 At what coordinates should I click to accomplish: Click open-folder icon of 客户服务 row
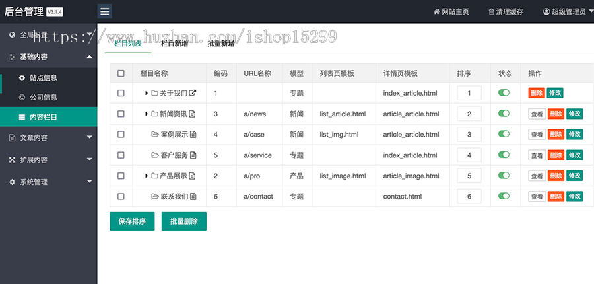pos(155,155)
